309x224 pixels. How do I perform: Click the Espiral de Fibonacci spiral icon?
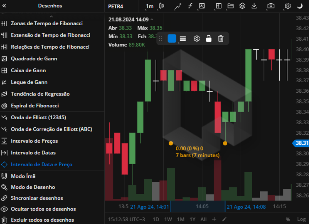[4, 106]
